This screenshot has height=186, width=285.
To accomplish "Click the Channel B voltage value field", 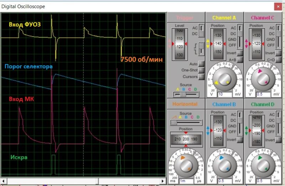I will click(225, 181).
